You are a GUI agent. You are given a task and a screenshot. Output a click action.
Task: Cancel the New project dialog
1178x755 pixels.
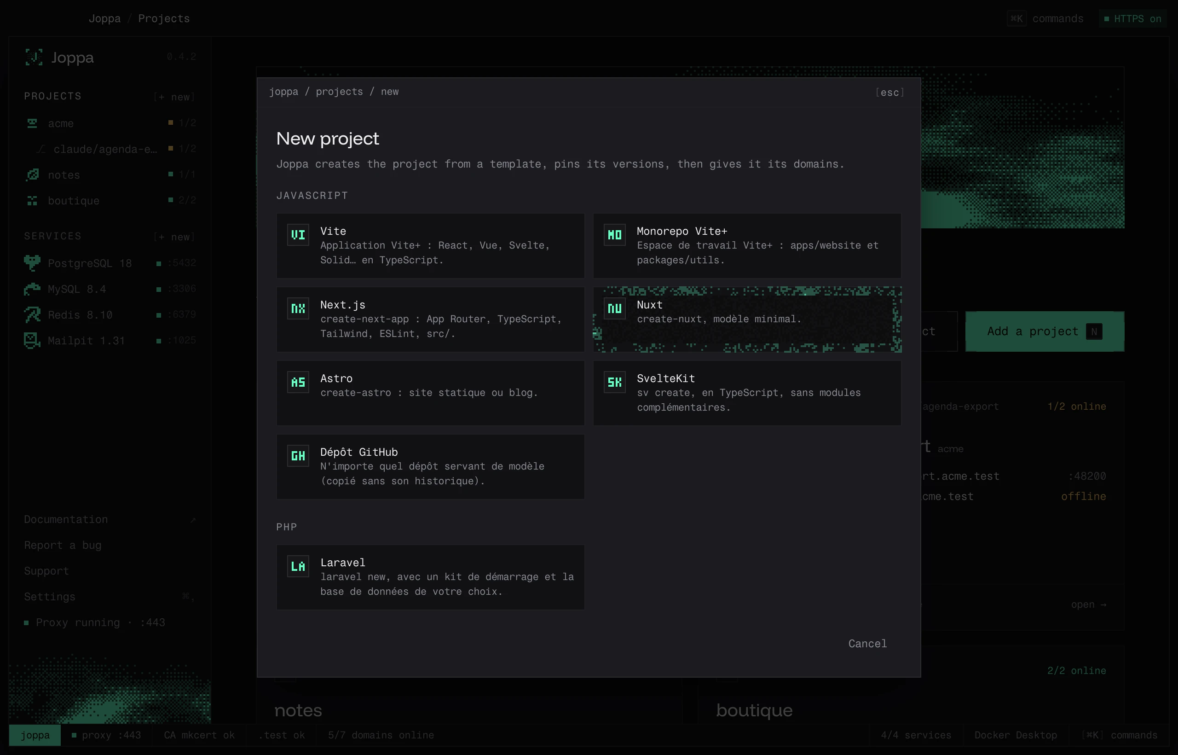[867, 644]
